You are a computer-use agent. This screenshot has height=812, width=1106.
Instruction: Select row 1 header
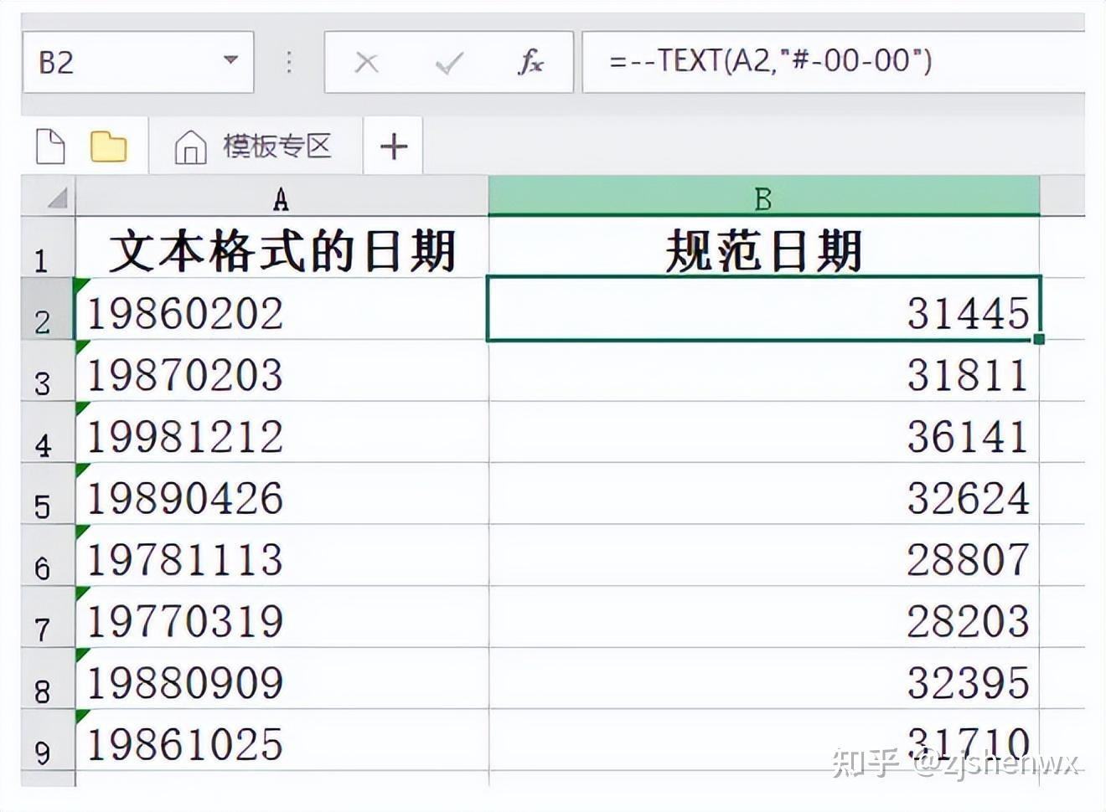click(48, 248)
